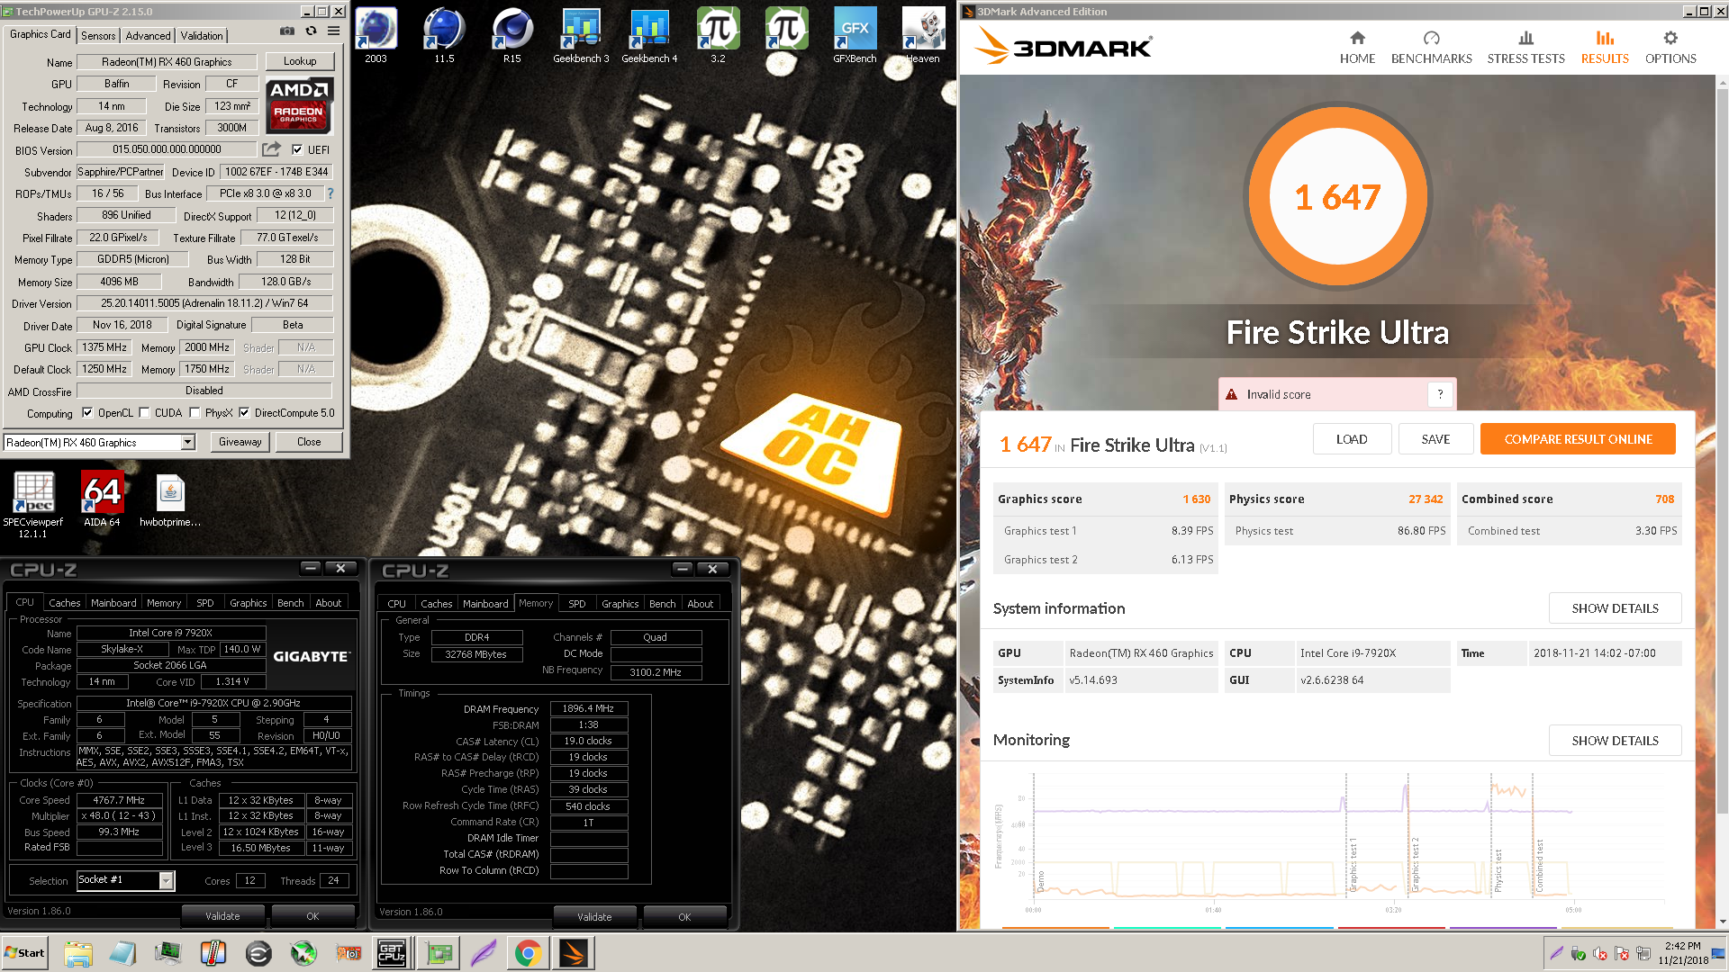Switch to the Validation tab in GPU-Z
This screenshot has height=972, width=1729.
click(x=202, y=35)
